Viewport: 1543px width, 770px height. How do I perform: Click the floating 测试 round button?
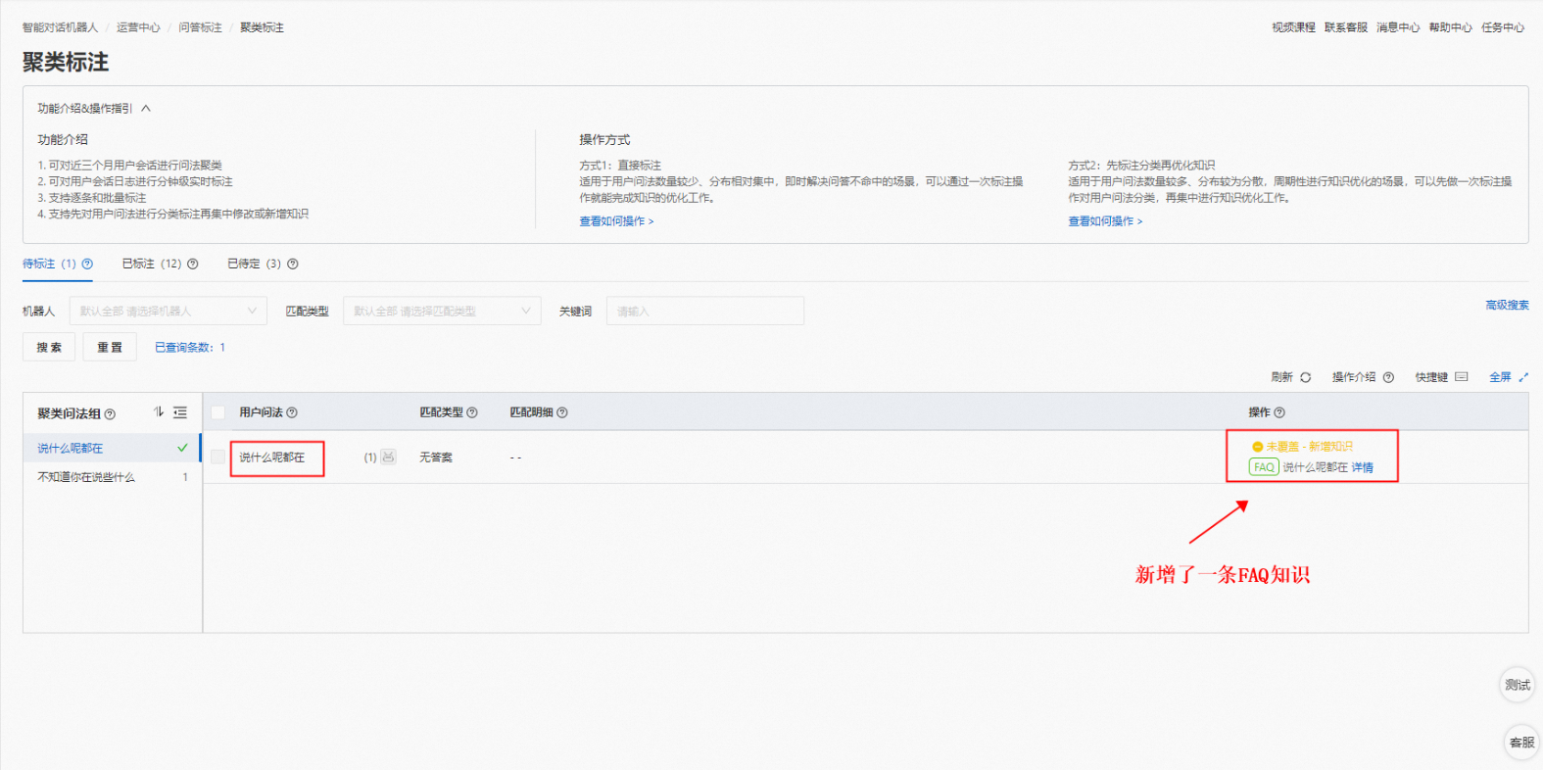(1518, 685)
